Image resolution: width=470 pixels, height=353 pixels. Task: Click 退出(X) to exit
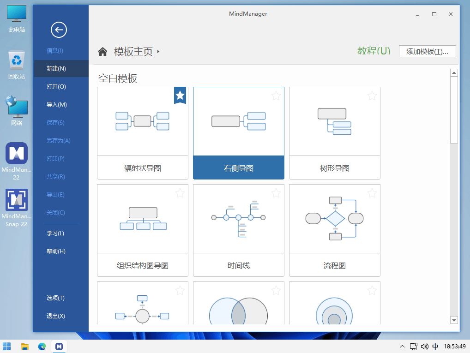point(56,316)
